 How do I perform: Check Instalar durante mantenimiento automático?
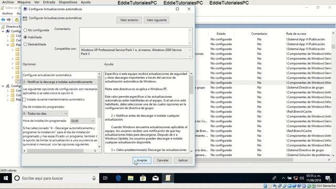pyautogui.click(x=24, y=99)
